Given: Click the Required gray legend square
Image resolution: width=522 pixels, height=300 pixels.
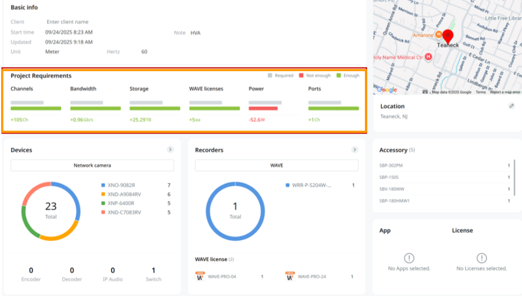Looking at the screenshot, I should pyautogui.click(x=270, y=76).
